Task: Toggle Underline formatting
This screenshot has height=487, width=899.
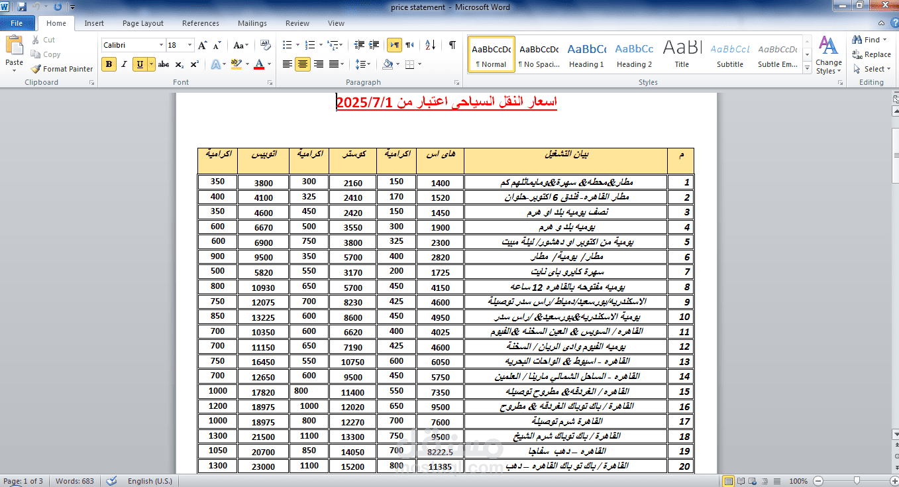Action: 140,64
